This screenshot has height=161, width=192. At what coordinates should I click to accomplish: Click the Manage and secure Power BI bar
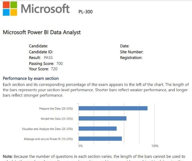(100, 139)
